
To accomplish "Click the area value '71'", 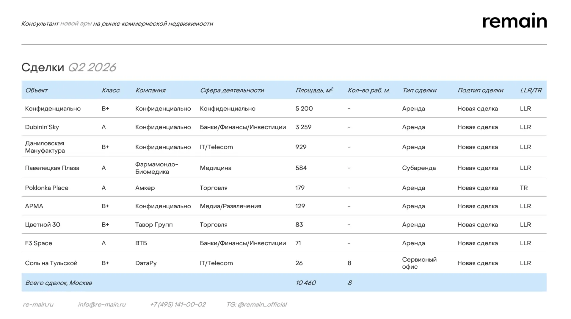I will pyautogui.click(x=298, y=243).
